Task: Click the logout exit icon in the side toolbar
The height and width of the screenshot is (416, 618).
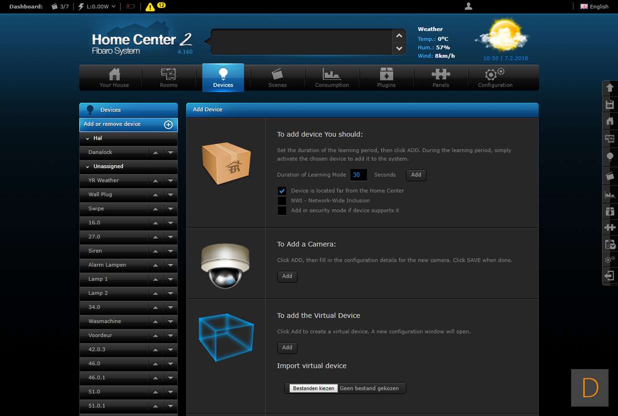Action: pos(610,276)
